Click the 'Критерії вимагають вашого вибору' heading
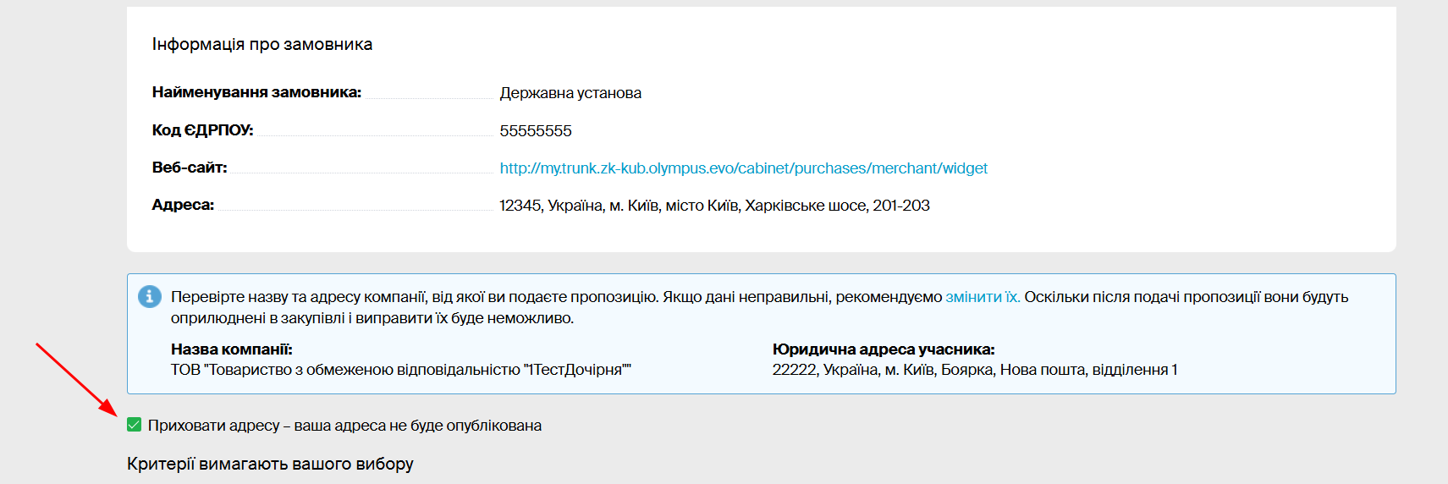Viewport: 1448px width, 484px height. click(x=270, y=464)
